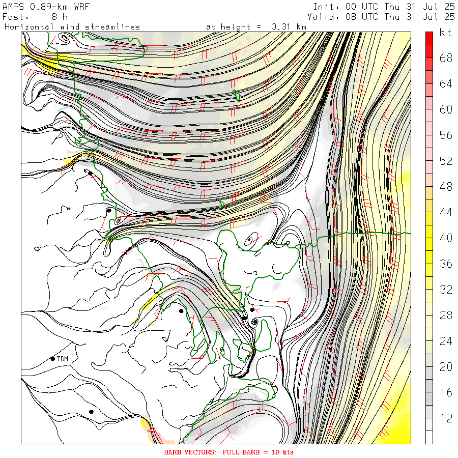Click the 'AMPS 0.89-km WRF' title text
Viewport: 458px width, 458px height.
point(46,7)
